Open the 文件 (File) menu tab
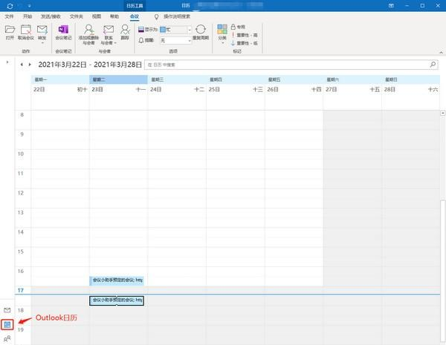The height and width of the screenshot is (345, 446). click(10, 15)
